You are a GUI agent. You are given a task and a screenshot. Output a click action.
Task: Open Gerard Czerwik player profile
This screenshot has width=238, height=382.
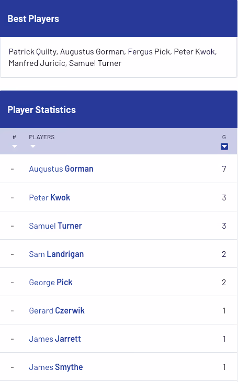point(57,310)
